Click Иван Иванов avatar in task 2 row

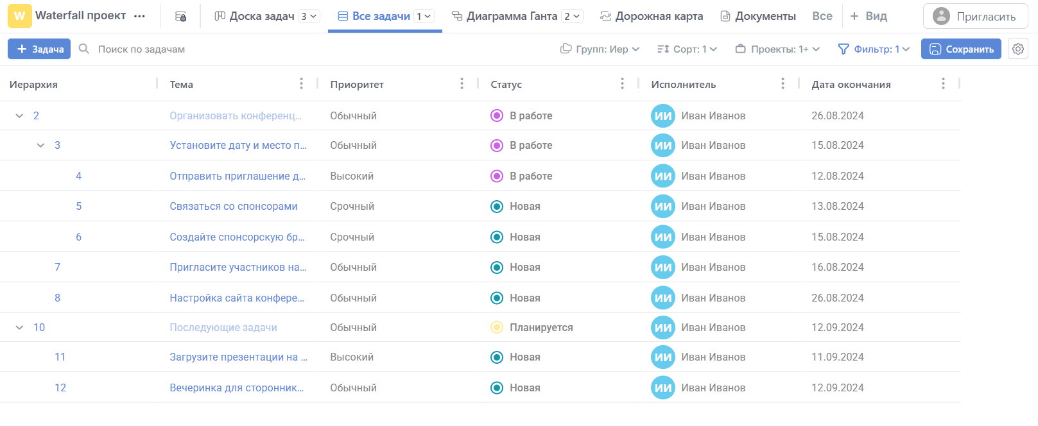click(x=662, y=116)
